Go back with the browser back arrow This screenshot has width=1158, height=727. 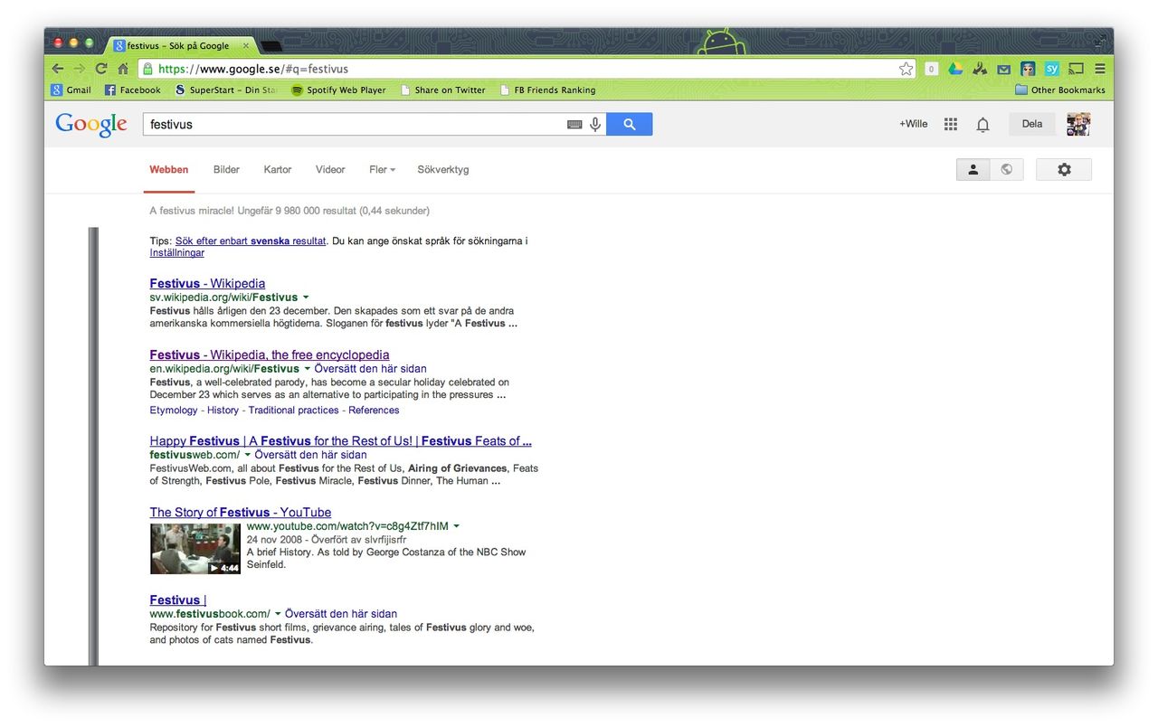point(58,69)
